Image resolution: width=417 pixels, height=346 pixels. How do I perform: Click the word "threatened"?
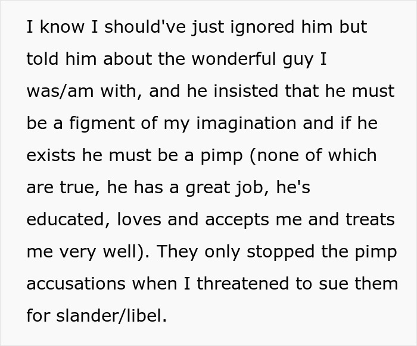[243, 284]
